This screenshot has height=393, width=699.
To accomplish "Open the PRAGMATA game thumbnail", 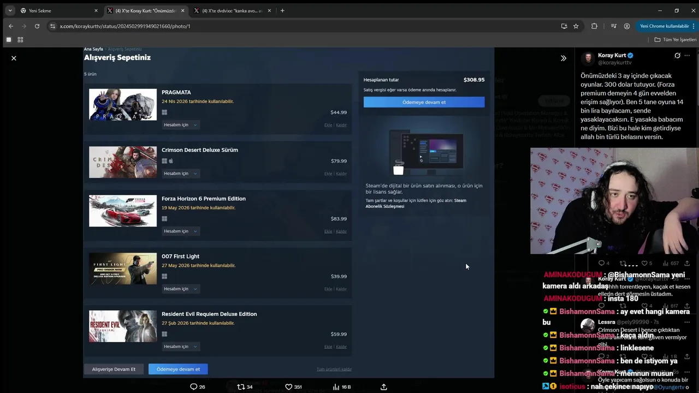I will [123, 105].
